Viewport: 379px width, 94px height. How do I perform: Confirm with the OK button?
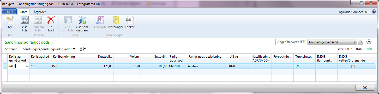pos(365,88)
